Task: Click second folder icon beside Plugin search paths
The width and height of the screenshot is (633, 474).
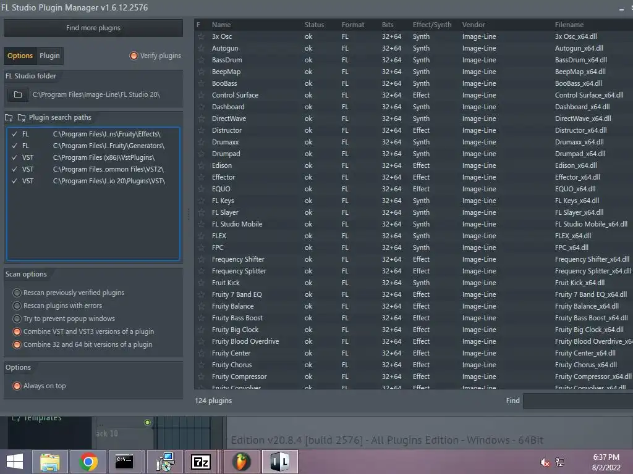Action: [x=22, y=118]
